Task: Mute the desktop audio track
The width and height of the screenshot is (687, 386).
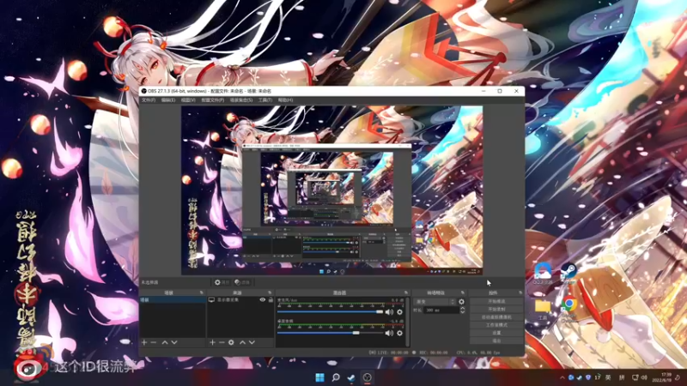Action: 389,333
